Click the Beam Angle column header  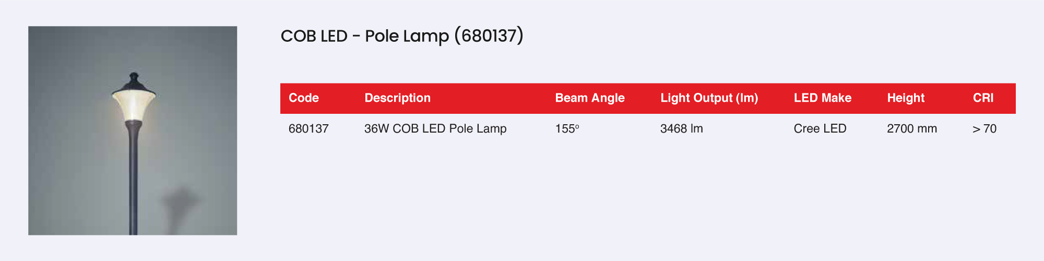pos(589,98)
